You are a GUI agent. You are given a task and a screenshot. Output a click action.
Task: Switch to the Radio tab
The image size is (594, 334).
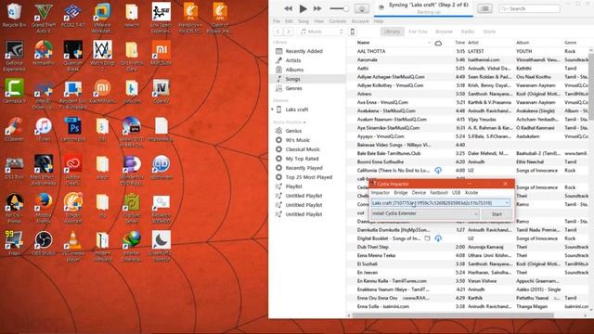pos(468,32)
